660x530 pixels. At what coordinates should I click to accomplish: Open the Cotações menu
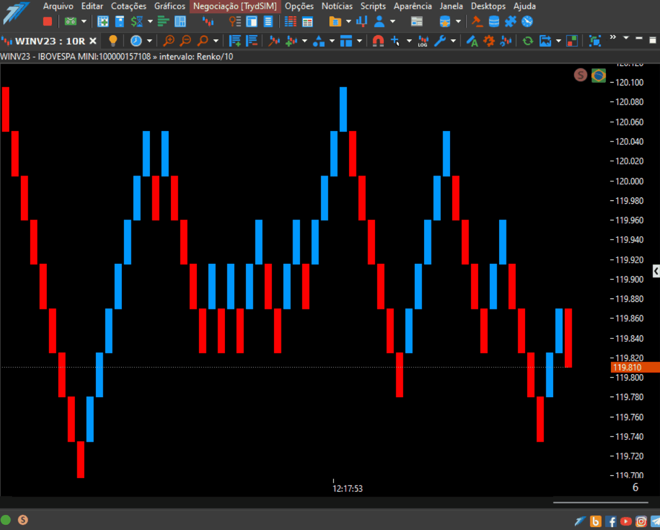pos(129,6)
